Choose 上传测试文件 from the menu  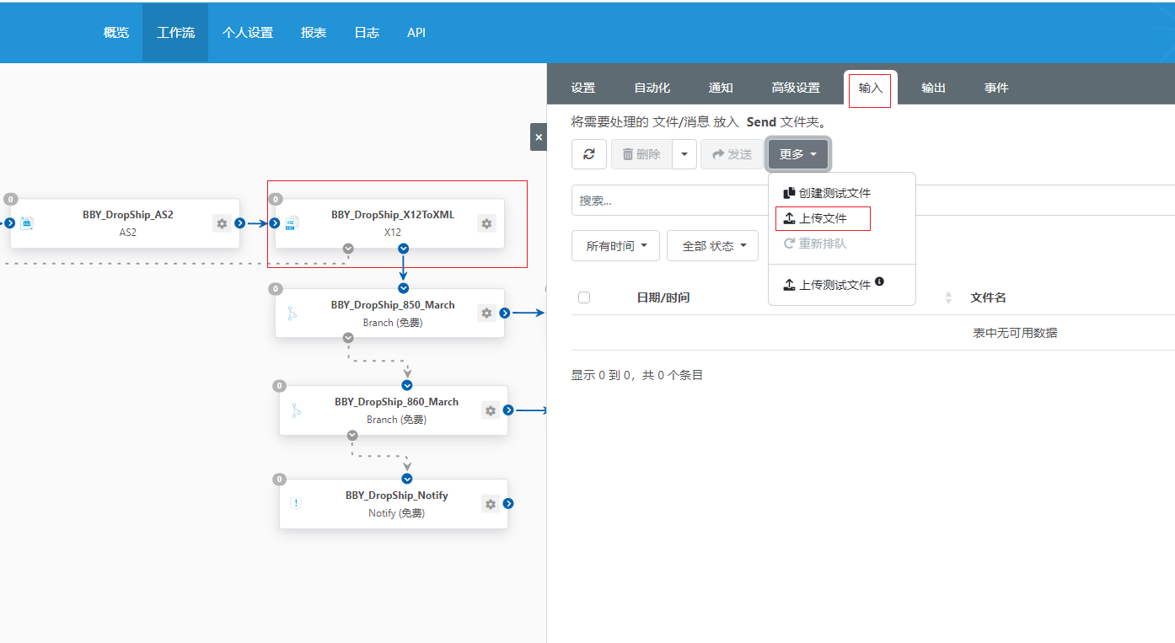(x=827, y=285)
